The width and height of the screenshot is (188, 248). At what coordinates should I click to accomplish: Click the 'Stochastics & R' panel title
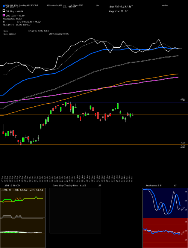click(x=153, y=186)
